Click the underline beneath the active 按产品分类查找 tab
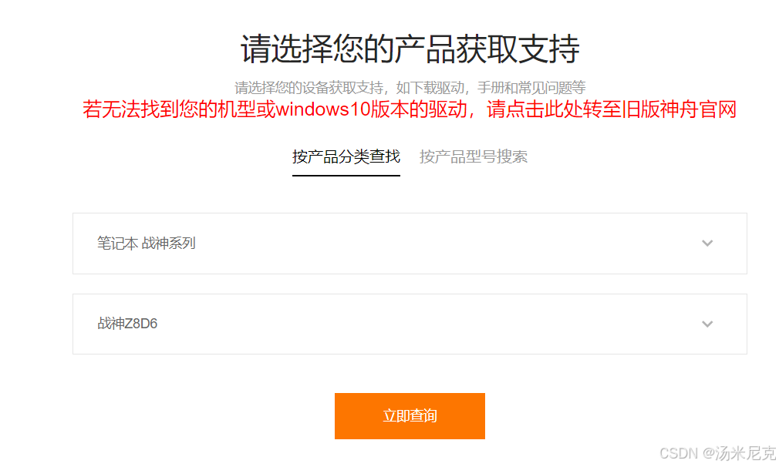This screenshot has height=467, width=779. click(x=346, y=175)
